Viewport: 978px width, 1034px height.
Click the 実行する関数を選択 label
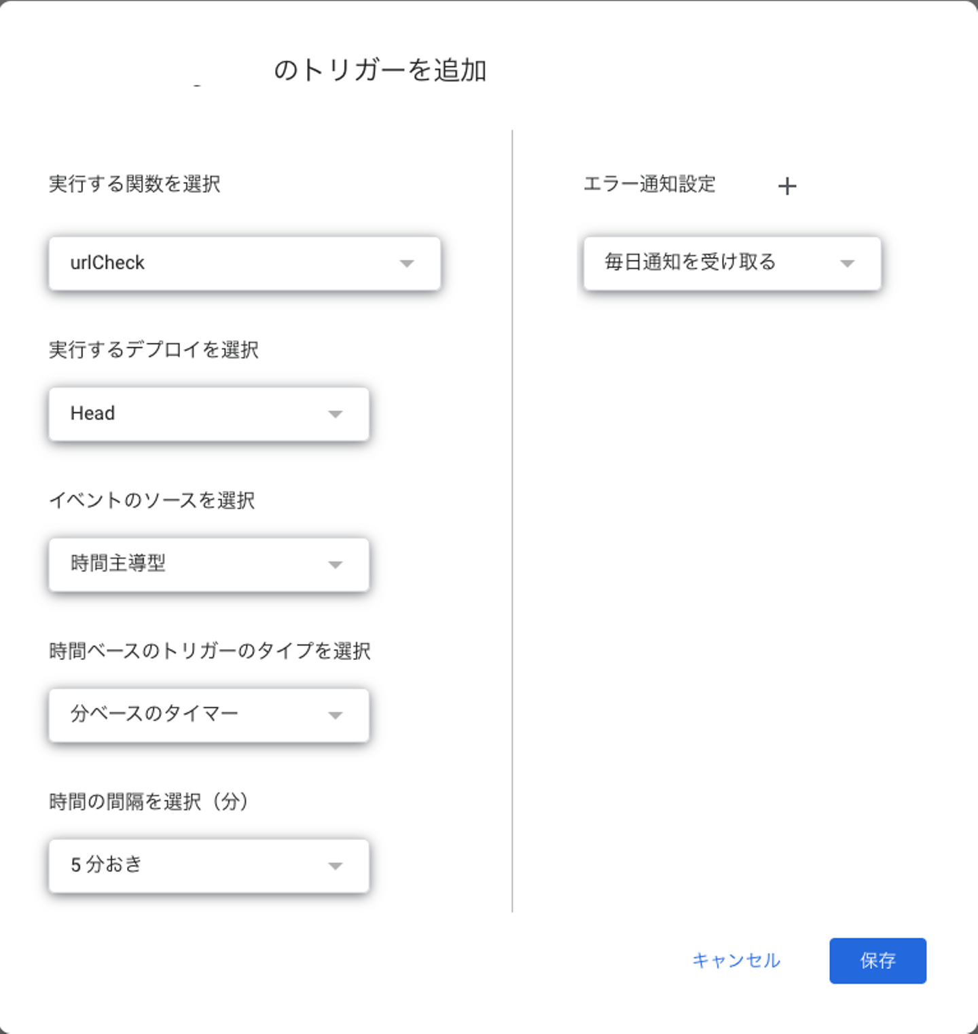point(134,184)
